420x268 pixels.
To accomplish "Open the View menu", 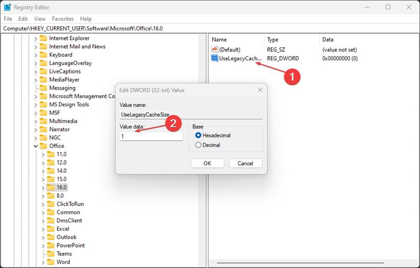I will click(x=40, y=19).
